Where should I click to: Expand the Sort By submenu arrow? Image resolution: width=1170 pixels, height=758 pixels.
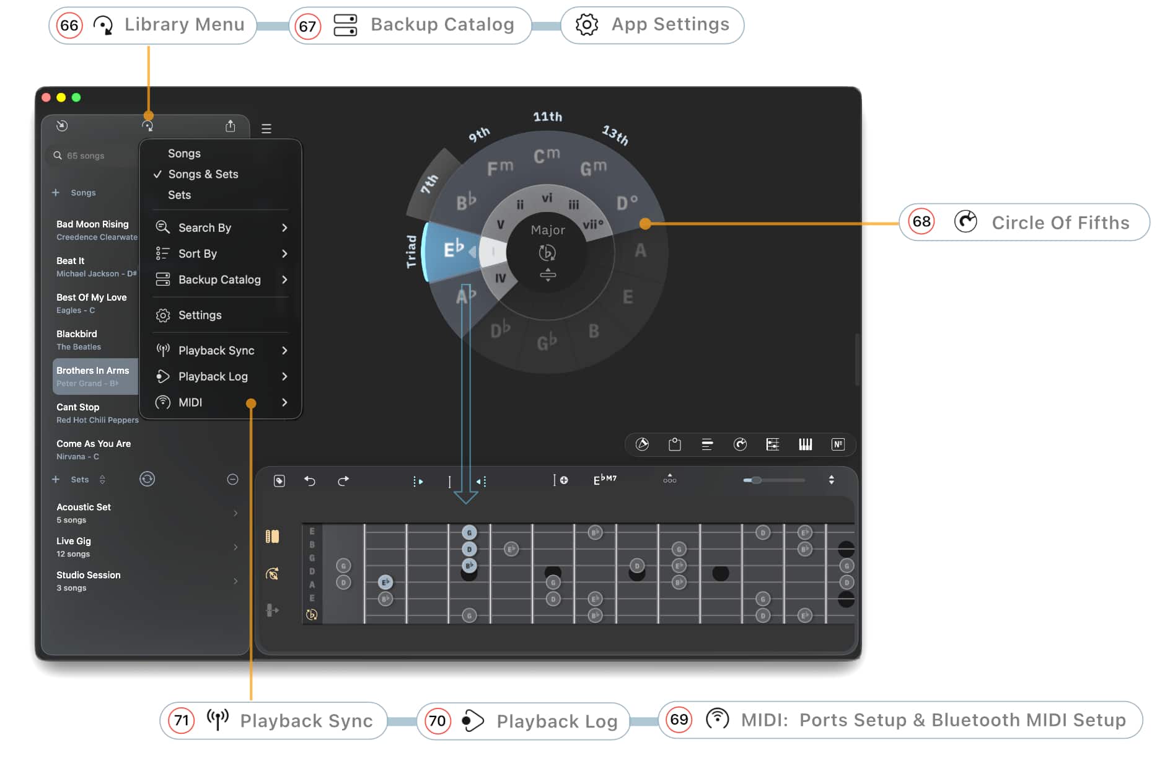[284, 253]
